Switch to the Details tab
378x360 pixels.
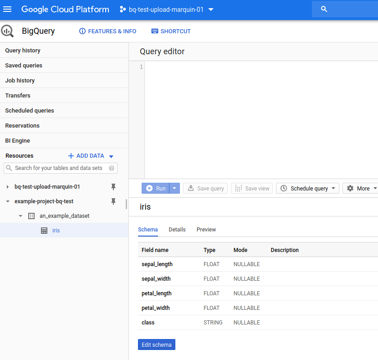click(177, 230)
